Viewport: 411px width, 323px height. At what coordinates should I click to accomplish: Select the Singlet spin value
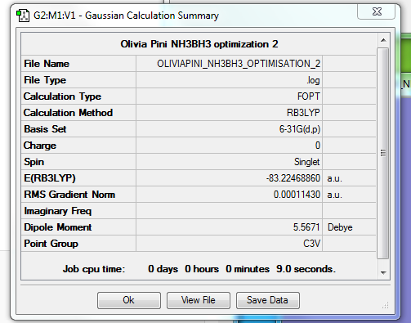point(306,162)
